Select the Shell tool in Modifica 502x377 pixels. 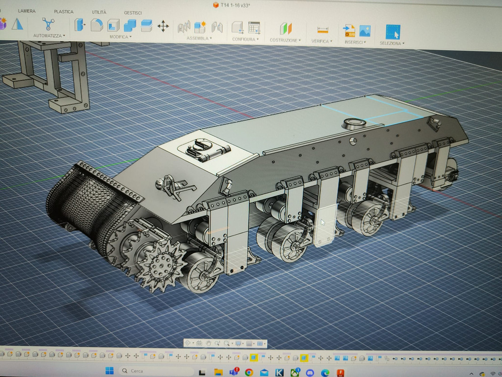pos(113,25)
